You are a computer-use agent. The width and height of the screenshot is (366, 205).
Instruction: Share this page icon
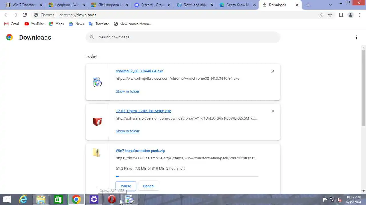tap(321, 15)
